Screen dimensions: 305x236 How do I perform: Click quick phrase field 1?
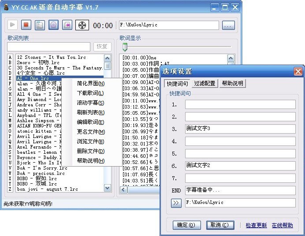(240, 105)
